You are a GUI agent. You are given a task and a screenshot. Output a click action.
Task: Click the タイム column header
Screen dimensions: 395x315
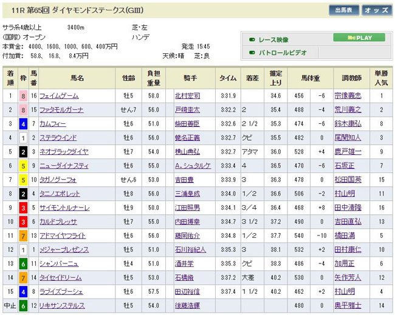click(228, 78)
